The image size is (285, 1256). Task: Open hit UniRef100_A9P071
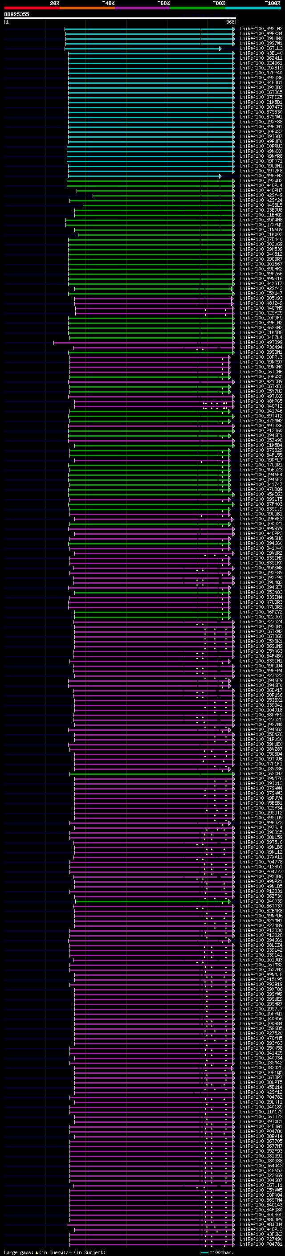coord(261,161)
